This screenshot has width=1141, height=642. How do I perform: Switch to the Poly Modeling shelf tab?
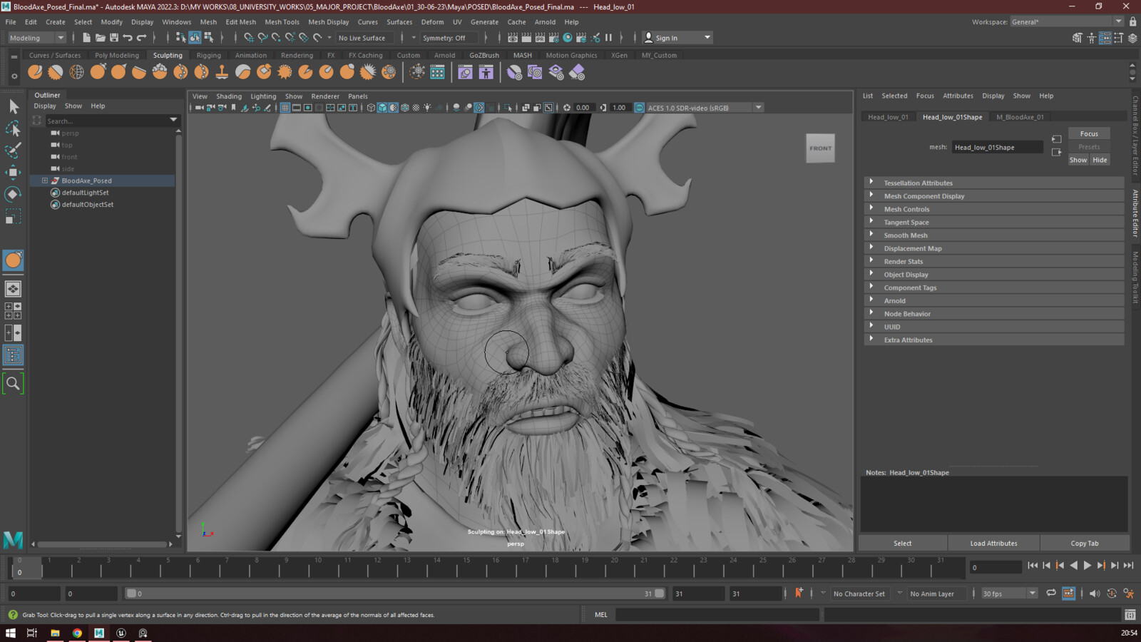coord(117,55)
